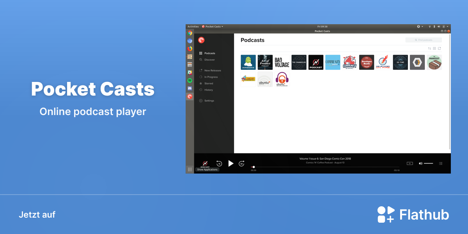
Task: Open the Up Next queue icon
Action: (441, 163)
